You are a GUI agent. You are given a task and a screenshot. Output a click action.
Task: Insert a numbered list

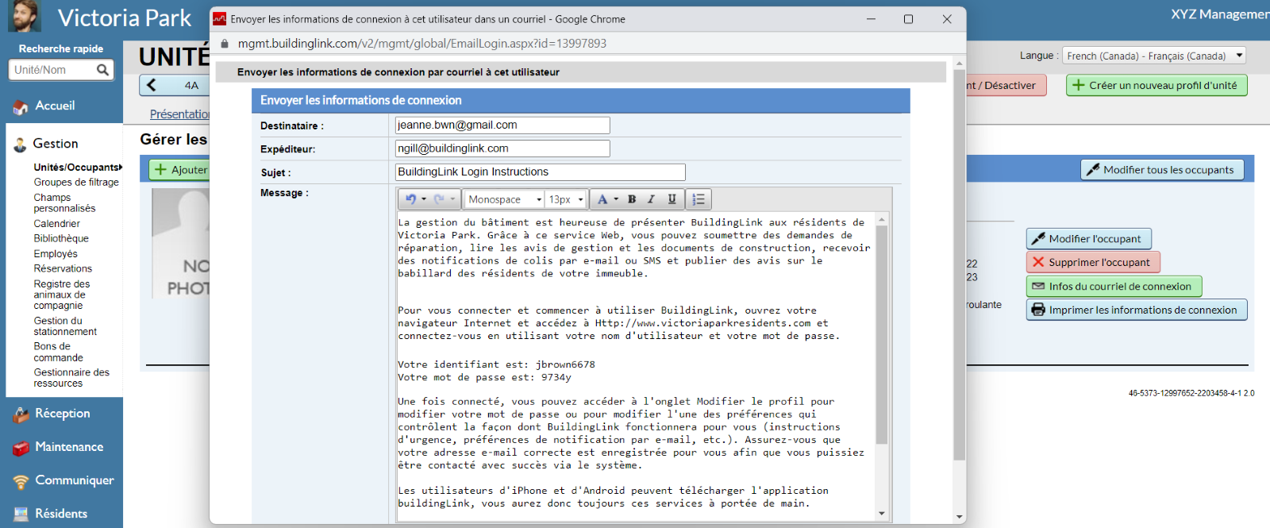[x=698, y=199]
